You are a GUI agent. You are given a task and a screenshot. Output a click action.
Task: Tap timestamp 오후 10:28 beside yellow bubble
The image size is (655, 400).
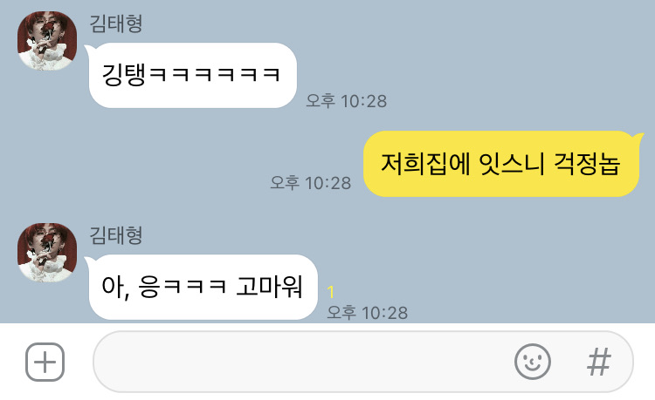pos(311,183)
